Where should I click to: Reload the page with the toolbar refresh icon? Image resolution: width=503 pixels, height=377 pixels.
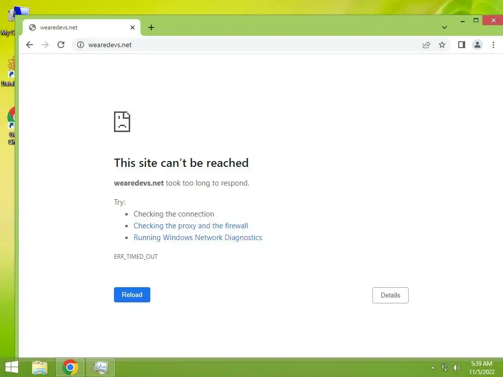pos(61,45)
